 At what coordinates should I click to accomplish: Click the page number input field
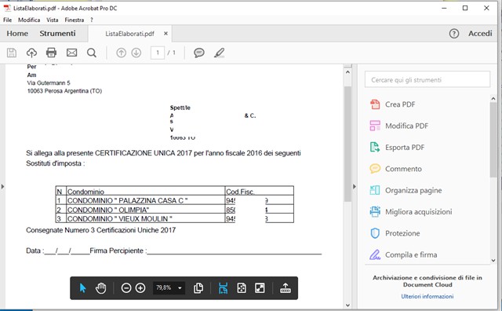pyautogui.click(x=158, y=53)
